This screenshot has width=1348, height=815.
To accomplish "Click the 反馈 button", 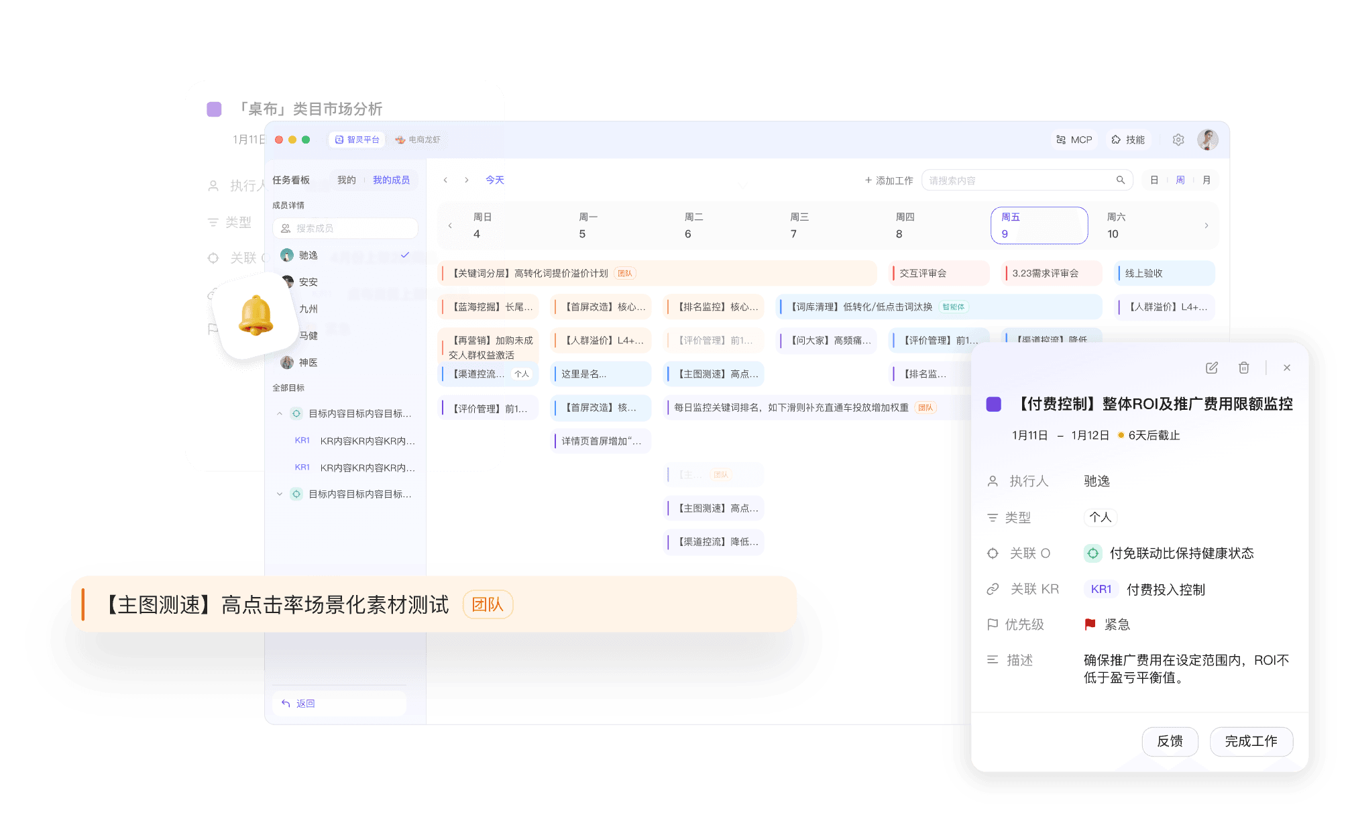I will 1170,741.
